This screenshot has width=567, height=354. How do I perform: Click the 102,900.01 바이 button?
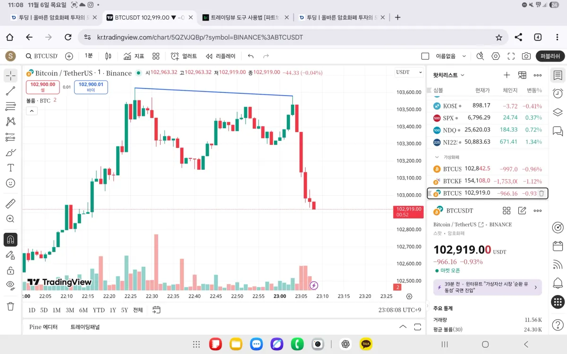pos(91,87)
